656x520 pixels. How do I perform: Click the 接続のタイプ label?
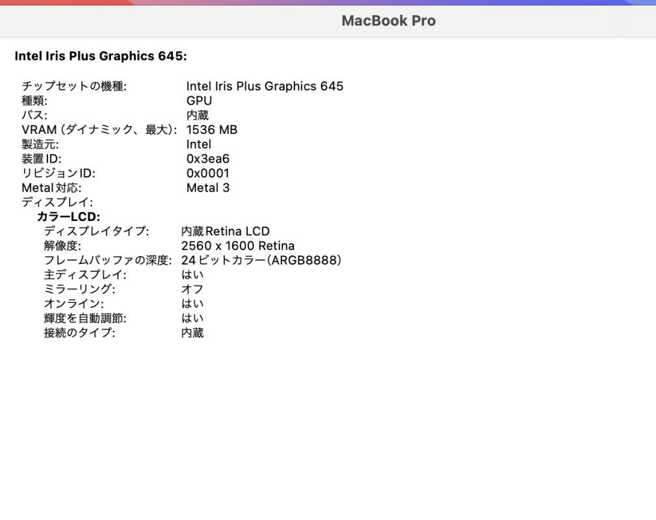79,333
